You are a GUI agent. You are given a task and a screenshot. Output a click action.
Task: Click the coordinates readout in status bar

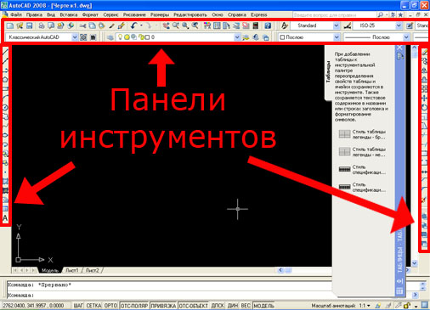point(33,306)
